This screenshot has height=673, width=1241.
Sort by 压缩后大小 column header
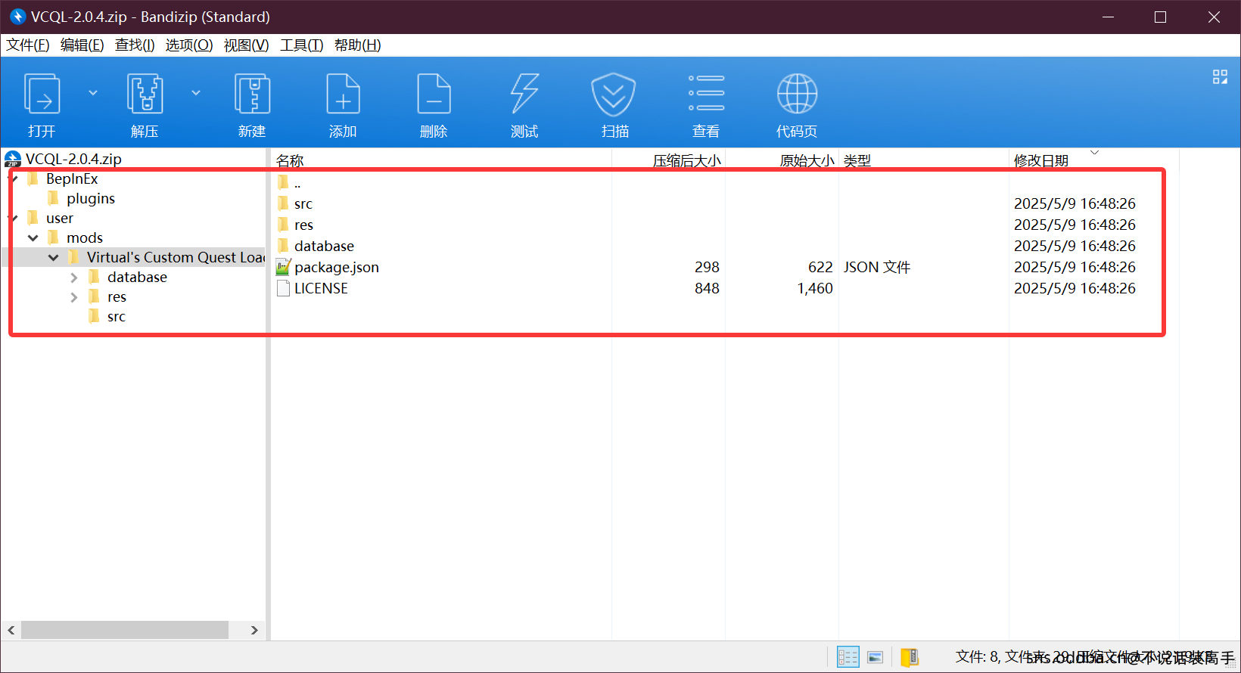click(x=687, y=160)
